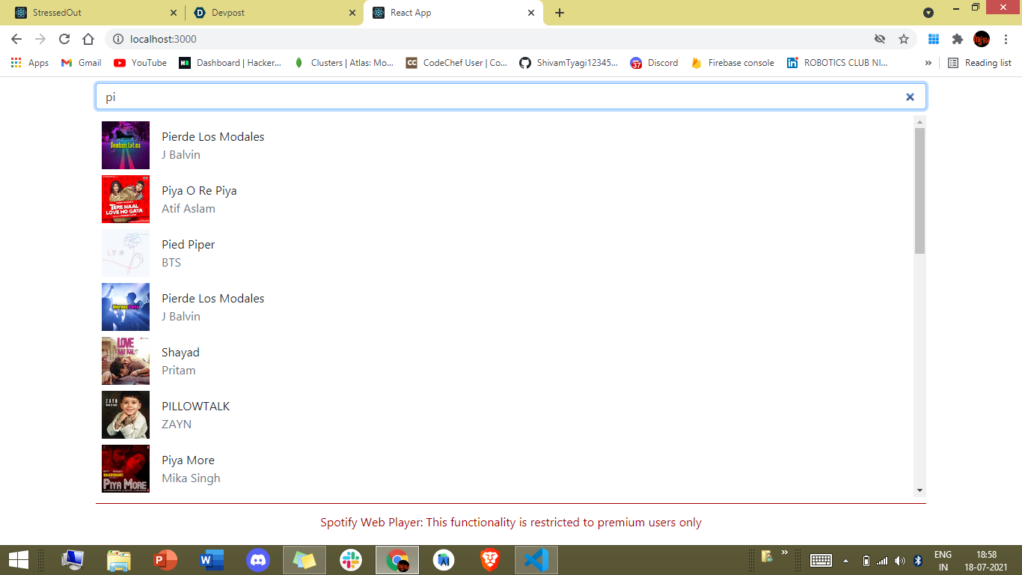
Task: Open the Chrome three-dot menu
Action: (1006, 39)
